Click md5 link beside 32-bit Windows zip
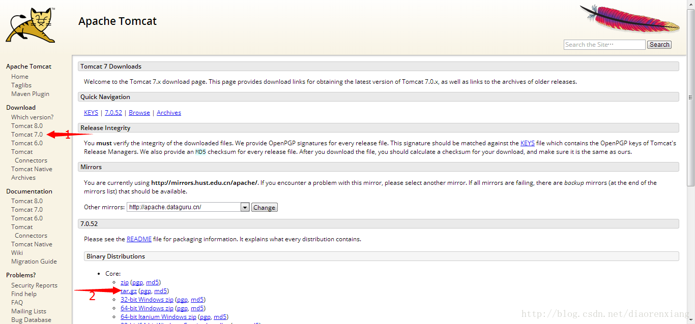Viewport: 695px width, 324px height. [197, 300]
